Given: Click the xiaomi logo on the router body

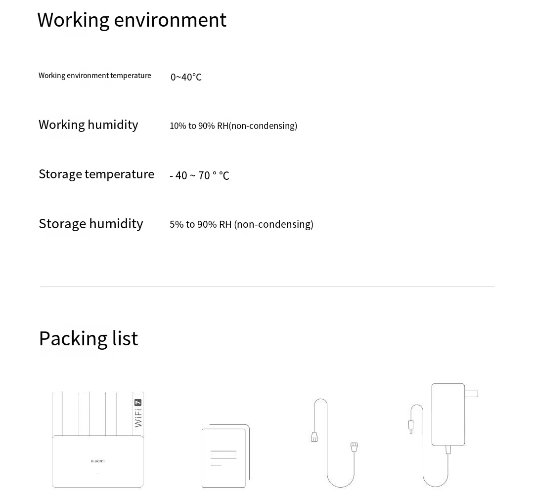Looking at the screenshot, I should (97, 461).
